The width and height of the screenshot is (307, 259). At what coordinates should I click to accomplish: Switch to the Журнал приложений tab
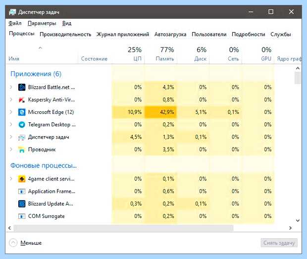(x=123, y=35)
